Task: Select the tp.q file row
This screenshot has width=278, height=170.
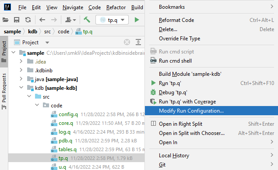Action: point(77,158)
